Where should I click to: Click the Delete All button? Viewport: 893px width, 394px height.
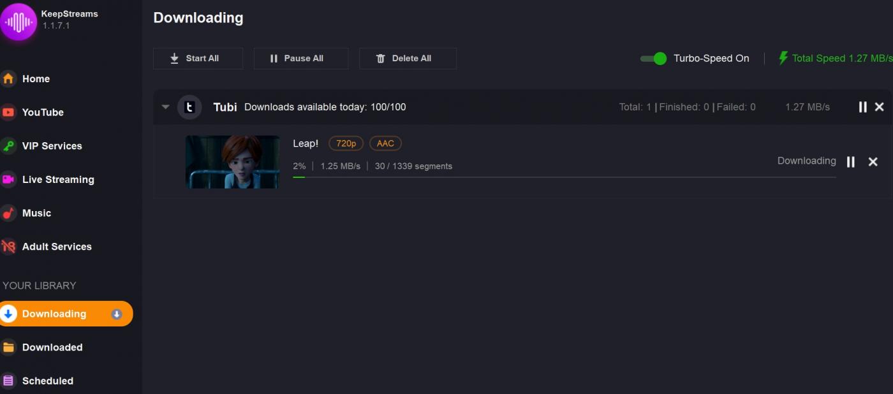(408, 59)
